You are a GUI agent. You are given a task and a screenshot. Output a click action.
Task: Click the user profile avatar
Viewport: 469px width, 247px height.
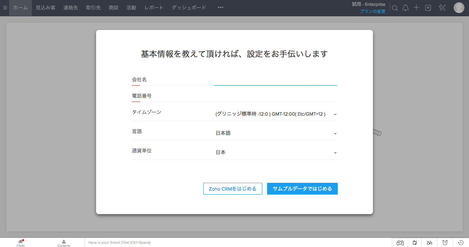pos(459,8)
